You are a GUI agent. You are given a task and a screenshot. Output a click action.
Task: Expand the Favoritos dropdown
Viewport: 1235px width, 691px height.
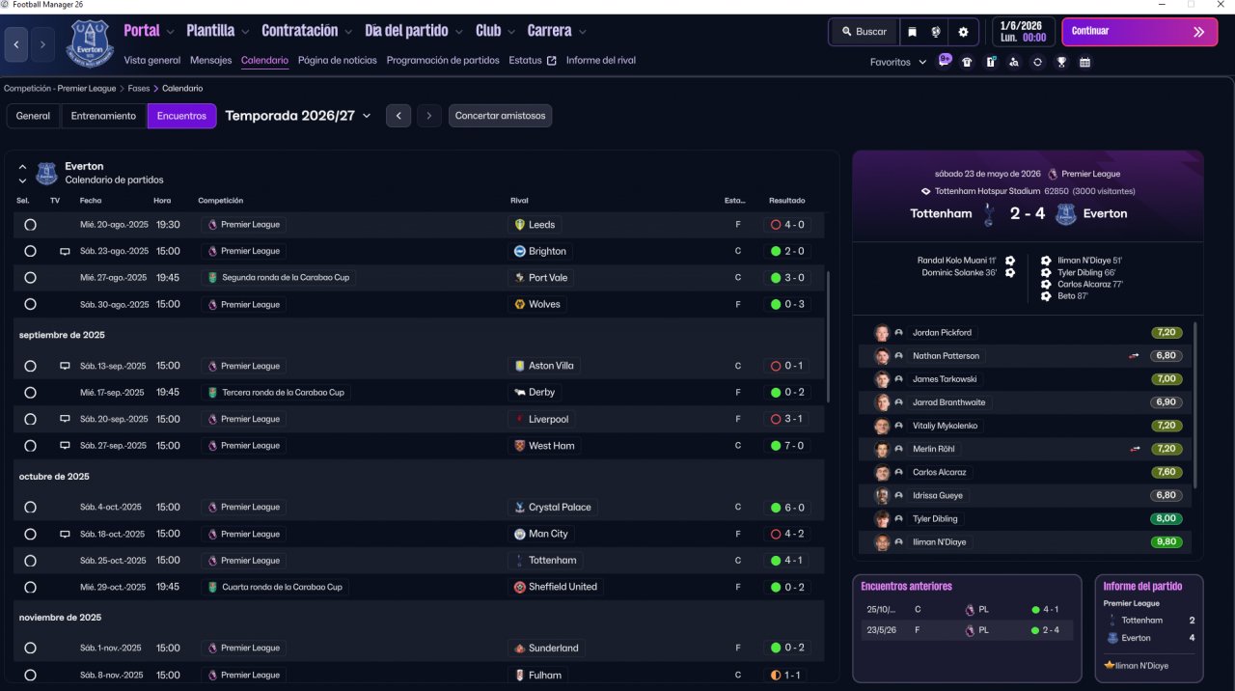(898, 62)
